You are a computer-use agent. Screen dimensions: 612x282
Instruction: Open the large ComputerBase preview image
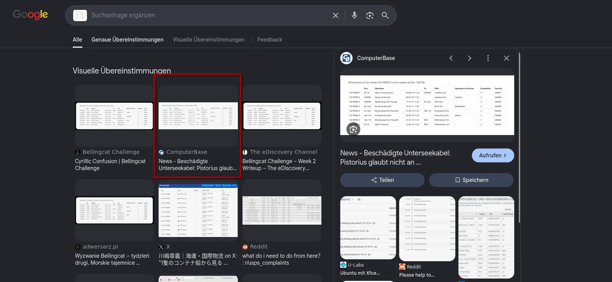coord(427,105)
